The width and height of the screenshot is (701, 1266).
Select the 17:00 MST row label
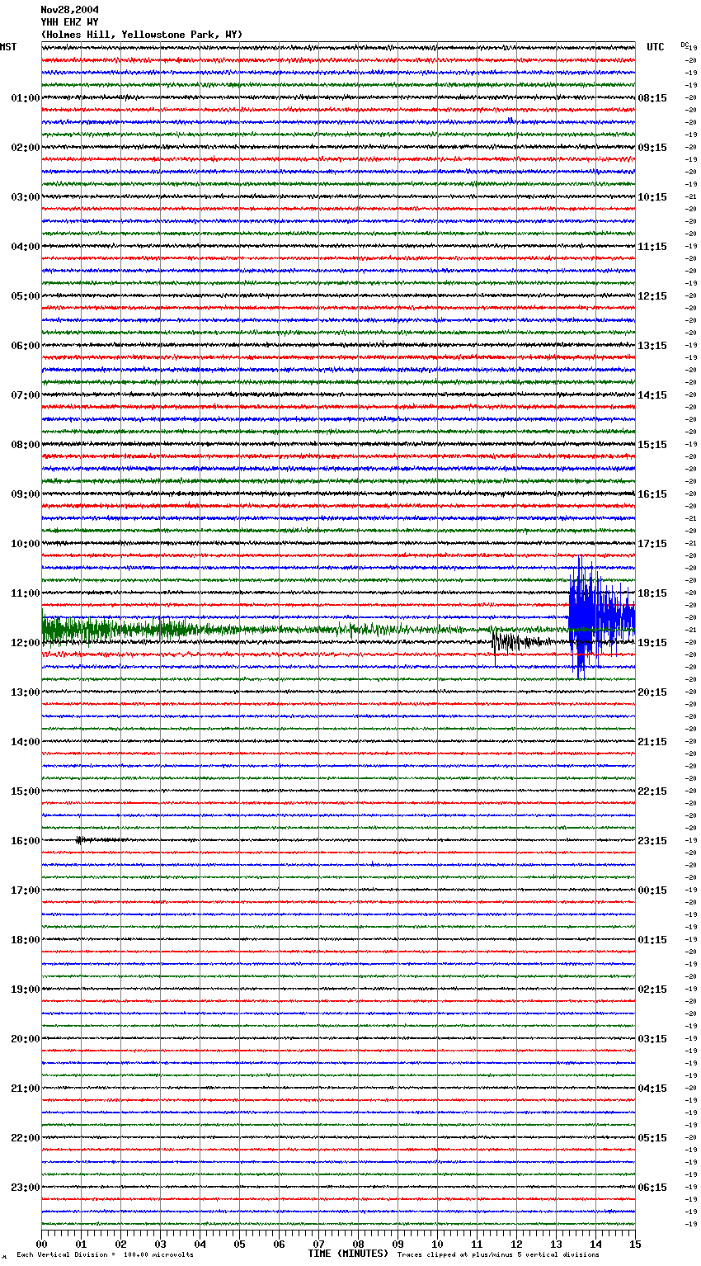(25, 890)
